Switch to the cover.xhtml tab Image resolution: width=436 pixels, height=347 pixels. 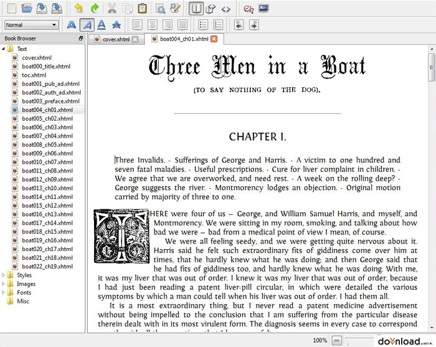pyautogui.click(x=116, y=39)
